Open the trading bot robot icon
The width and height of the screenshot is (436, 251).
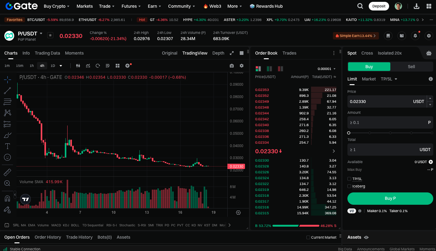coord(429,53)
